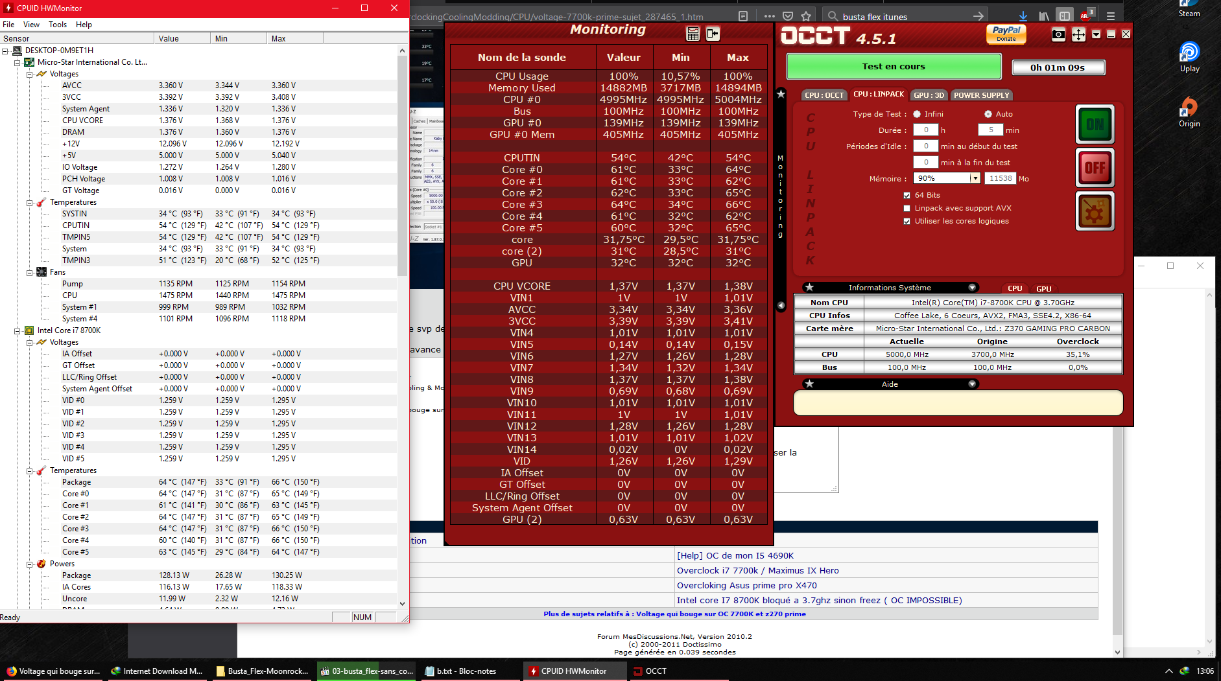Open Firefox downloads arrow icon
The height and width of the screenshot is (681, 1221).
(x=1023, y=16)
